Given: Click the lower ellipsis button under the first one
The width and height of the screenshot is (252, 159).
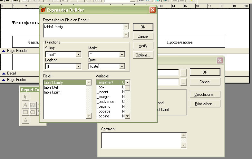Looking at the screenshot, I should click(x=183, y=82).
